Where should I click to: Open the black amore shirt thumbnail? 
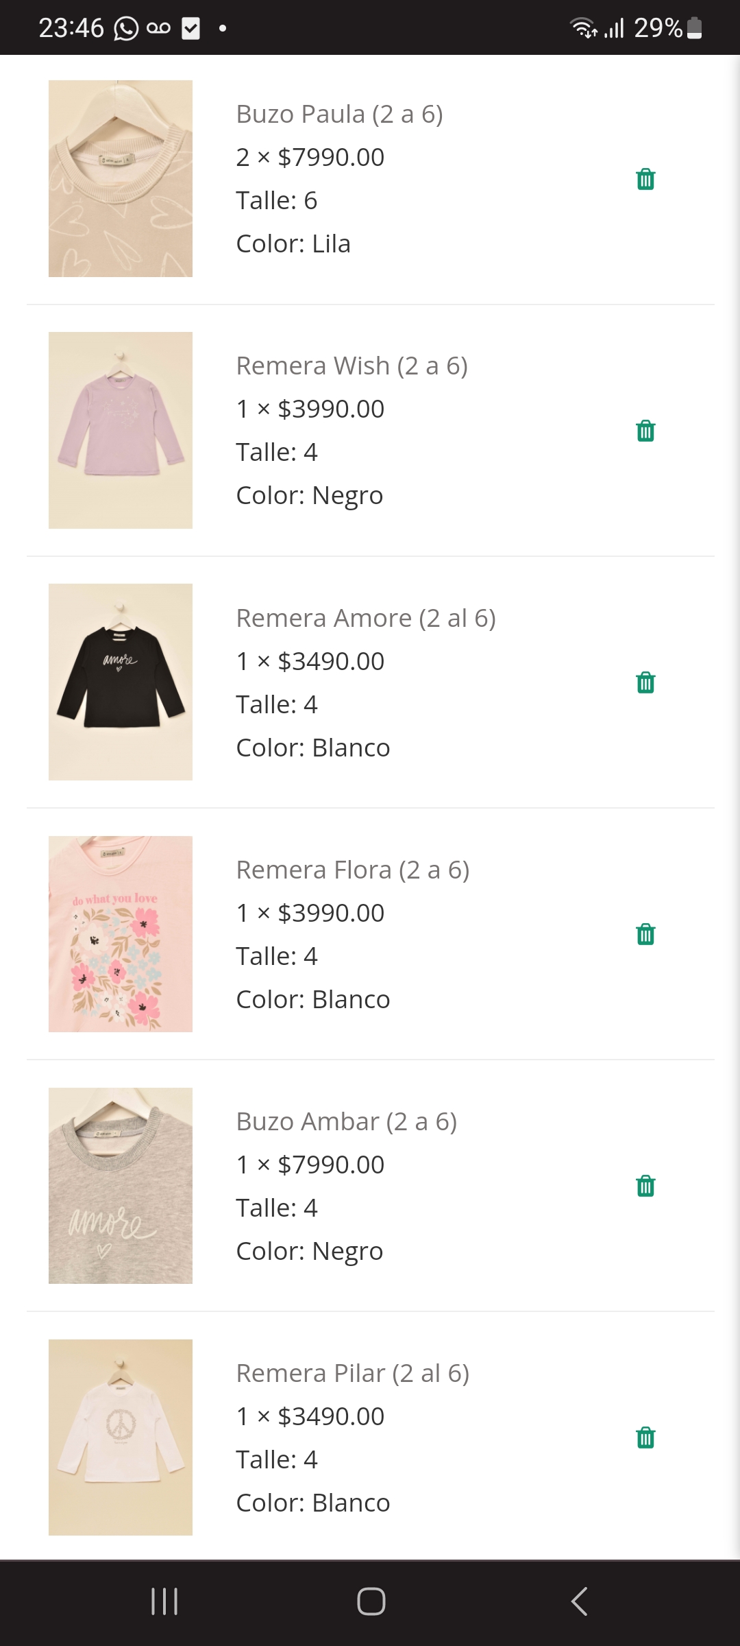[x=121, y=682]
